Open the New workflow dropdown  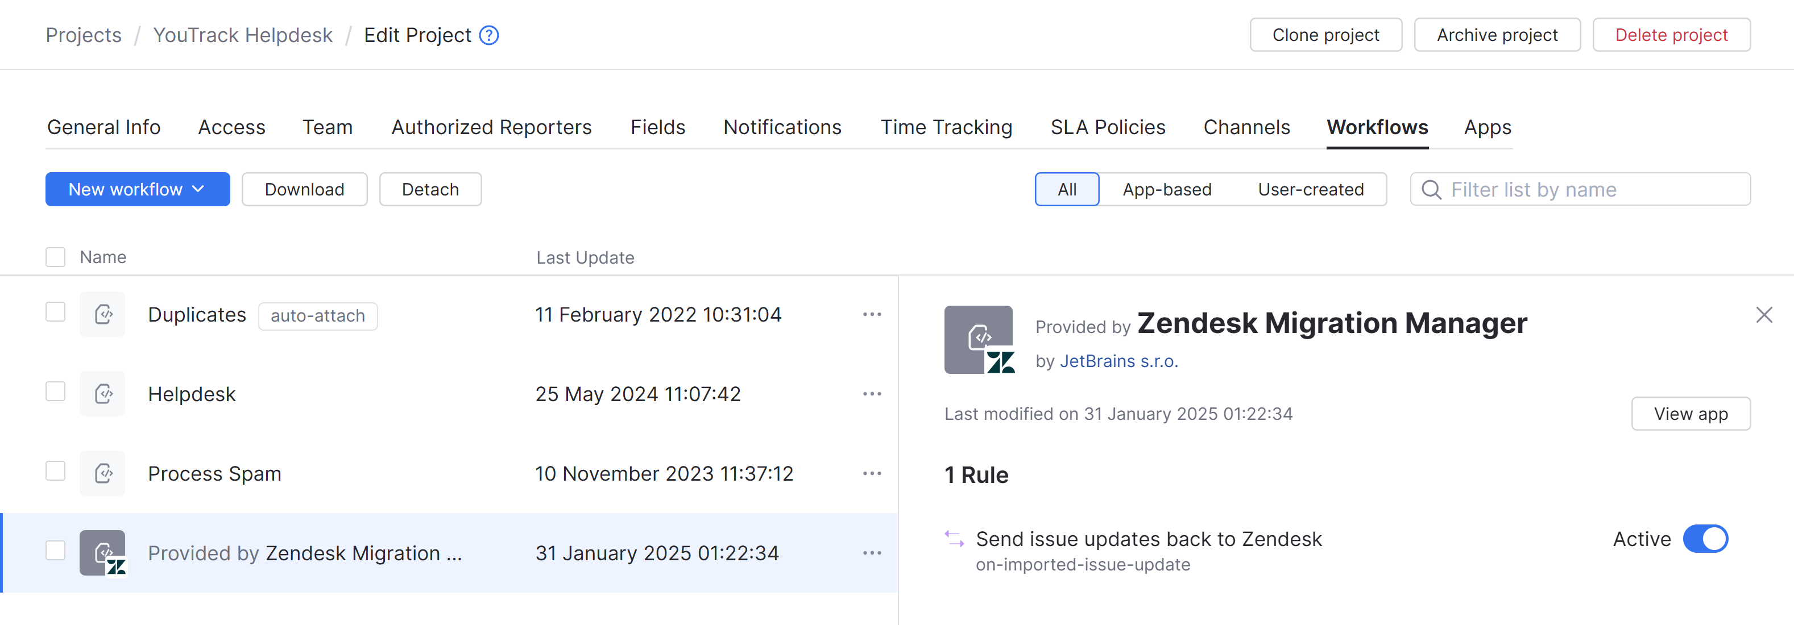(137, 189)
